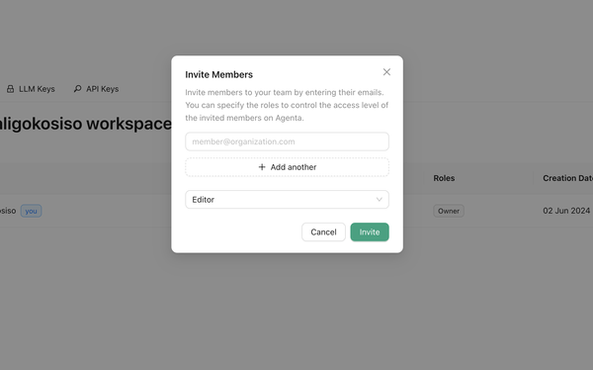Viewport: 593px width, 370px height.
Task: Click the lock icon beside LLM Keys
Action: coord(10,89)
